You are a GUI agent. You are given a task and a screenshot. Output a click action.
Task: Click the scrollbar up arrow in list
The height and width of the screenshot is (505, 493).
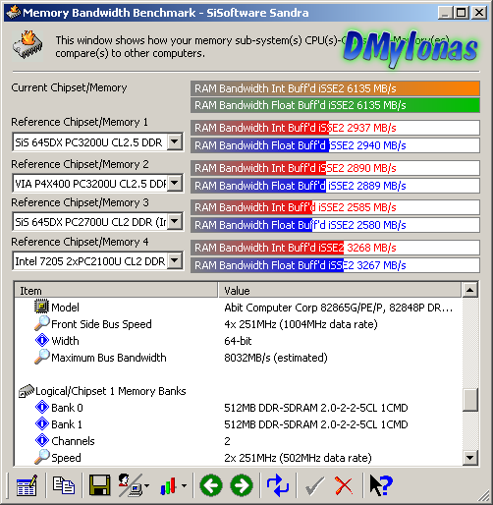point(470,290)
